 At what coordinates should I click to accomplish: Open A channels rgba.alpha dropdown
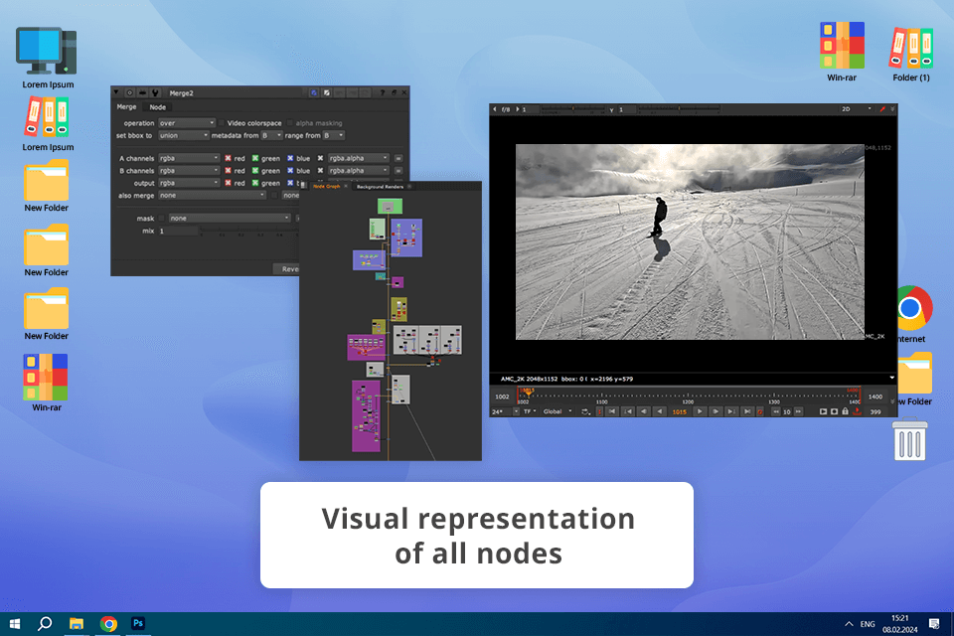click(358, 158)
